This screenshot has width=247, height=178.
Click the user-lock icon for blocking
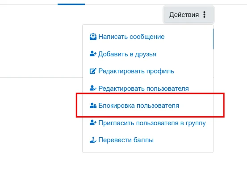pyautogui.click(x=93, y=105)
